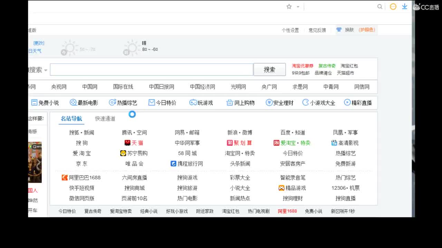Open 新浪·微博 link

pyautogui.click(x=240, y=133)
